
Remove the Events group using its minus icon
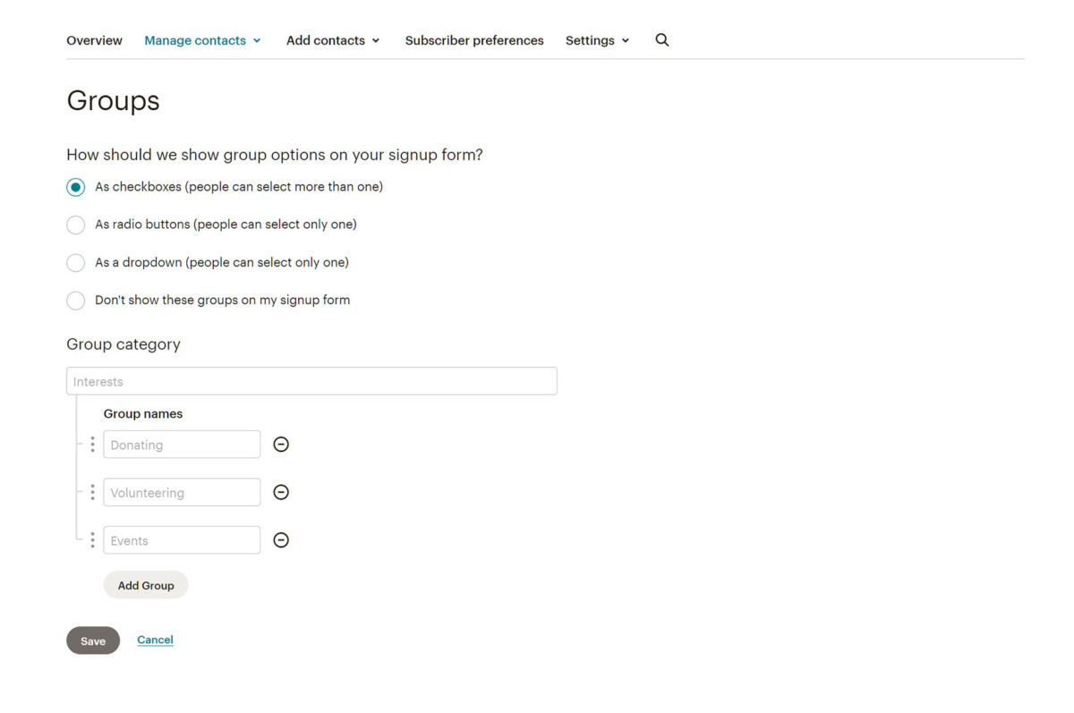(281, 539)
